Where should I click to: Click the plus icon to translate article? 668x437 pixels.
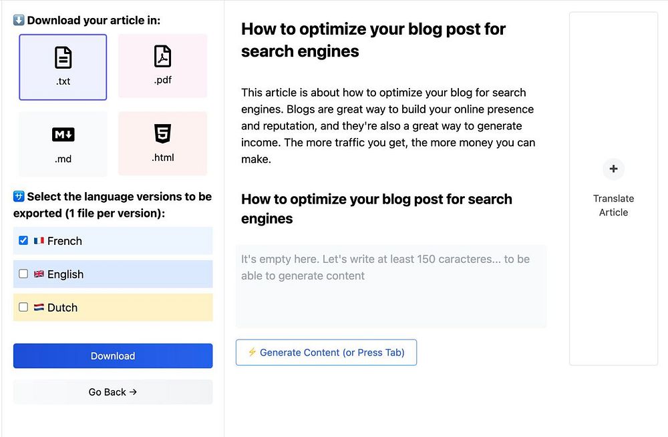pos(613,169)
